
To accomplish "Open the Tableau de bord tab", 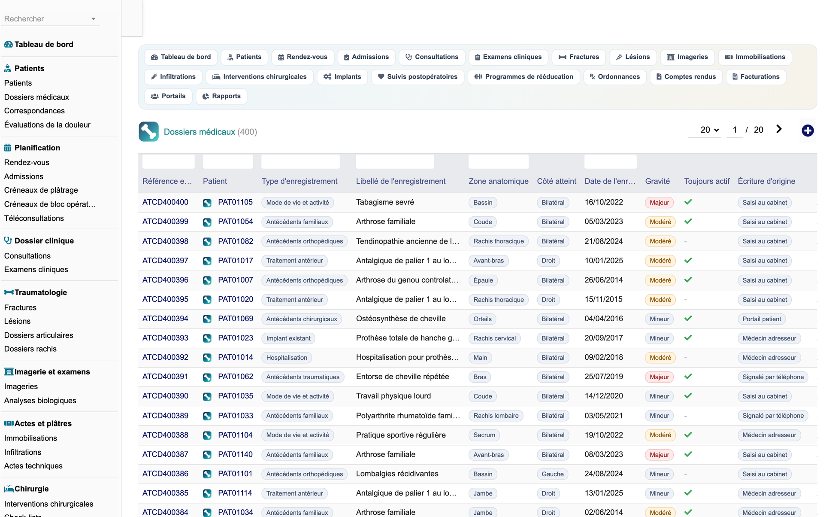I will 181,57.
